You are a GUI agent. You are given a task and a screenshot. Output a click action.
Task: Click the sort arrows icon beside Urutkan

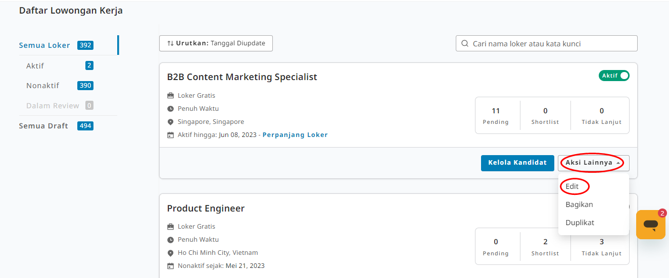(x=170, y=43)
